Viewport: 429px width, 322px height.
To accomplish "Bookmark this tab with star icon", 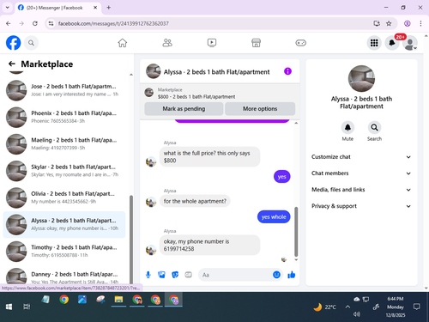I will coord(389,23).
